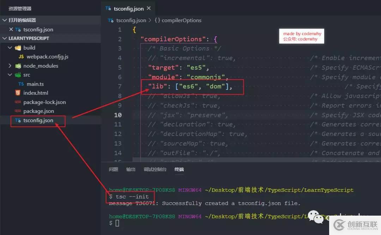Click tsconfig.json in the breadcrumb
The image size is (381, 235).
[131, 20]
